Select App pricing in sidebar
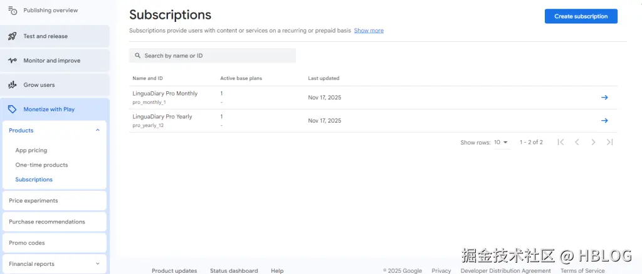 [31, 151]
